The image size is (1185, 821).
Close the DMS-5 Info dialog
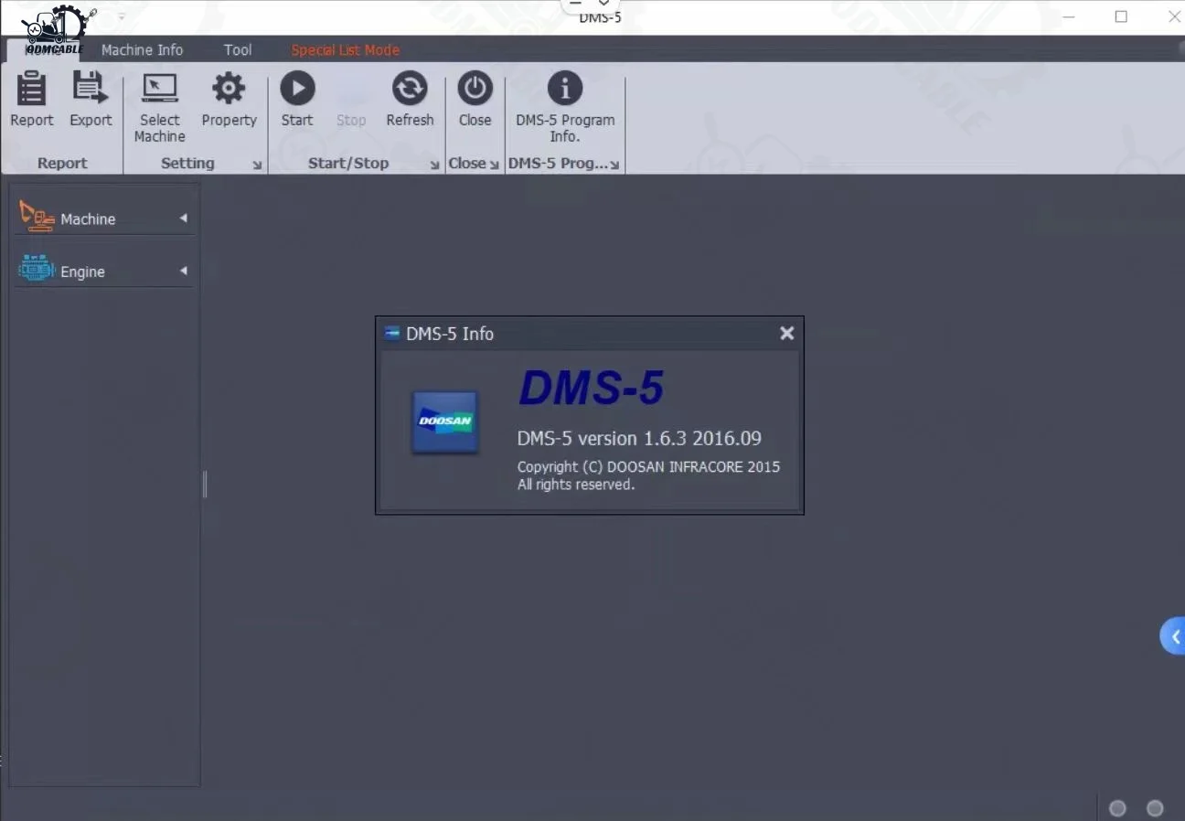pos(786,334)
